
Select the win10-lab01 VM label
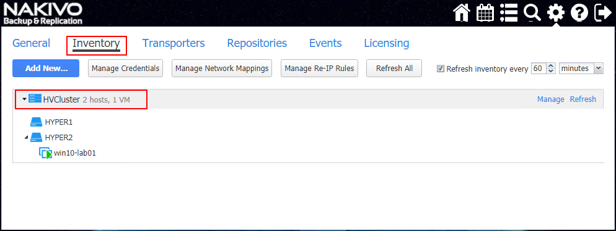tap(75, 153)
